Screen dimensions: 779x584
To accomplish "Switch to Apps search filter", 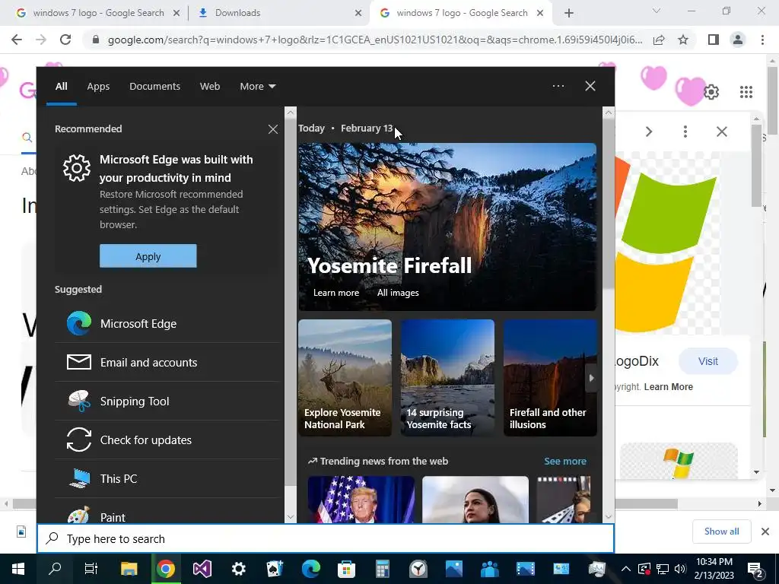I will coord(98,87).
